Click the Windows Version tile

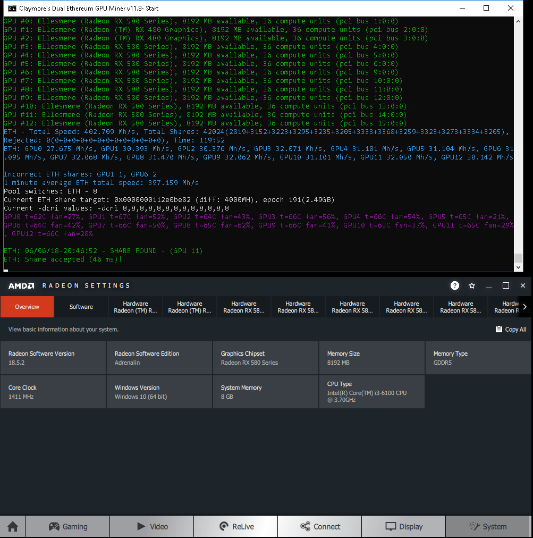pos(159,392)
